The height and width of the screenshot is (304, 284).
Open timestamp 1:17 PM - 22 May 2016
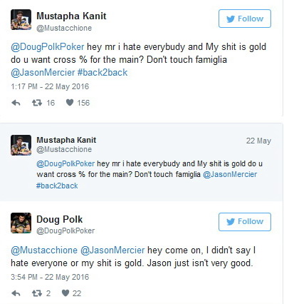50,86
